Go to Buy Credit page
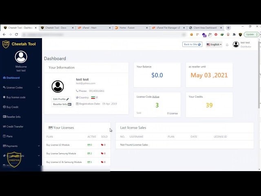Screen dimensions: 261x196 (11, 107)
